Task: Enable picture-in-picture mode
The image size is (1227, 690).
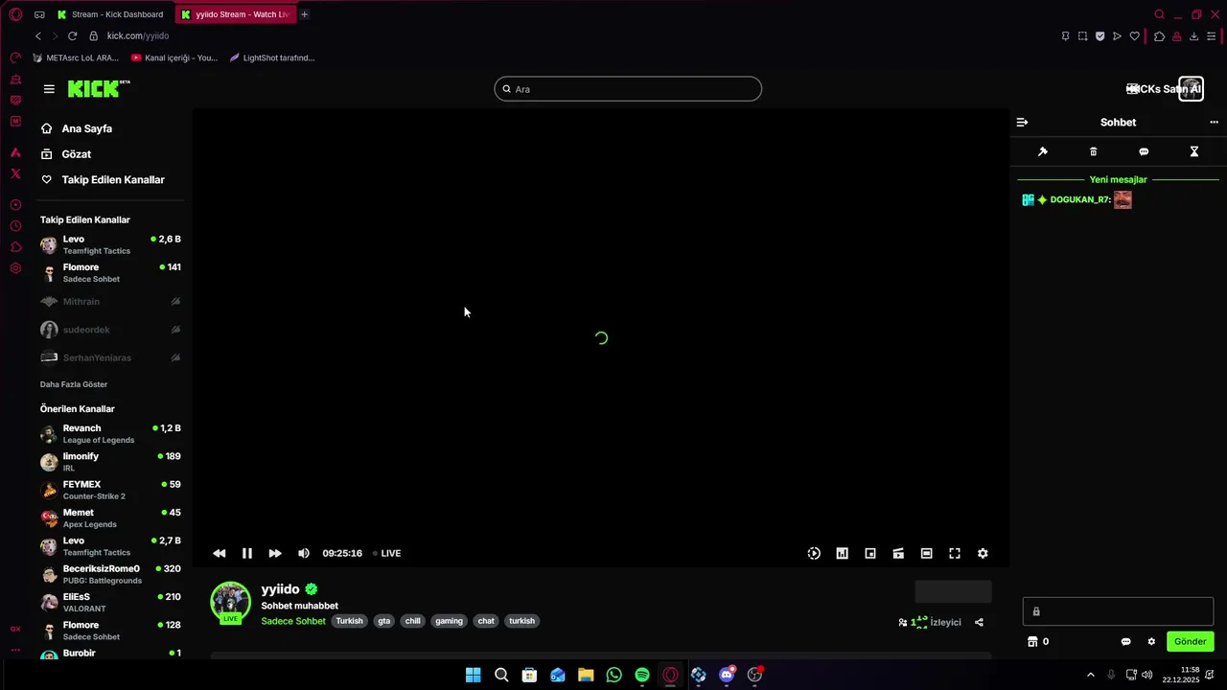Action: [870, 553]
